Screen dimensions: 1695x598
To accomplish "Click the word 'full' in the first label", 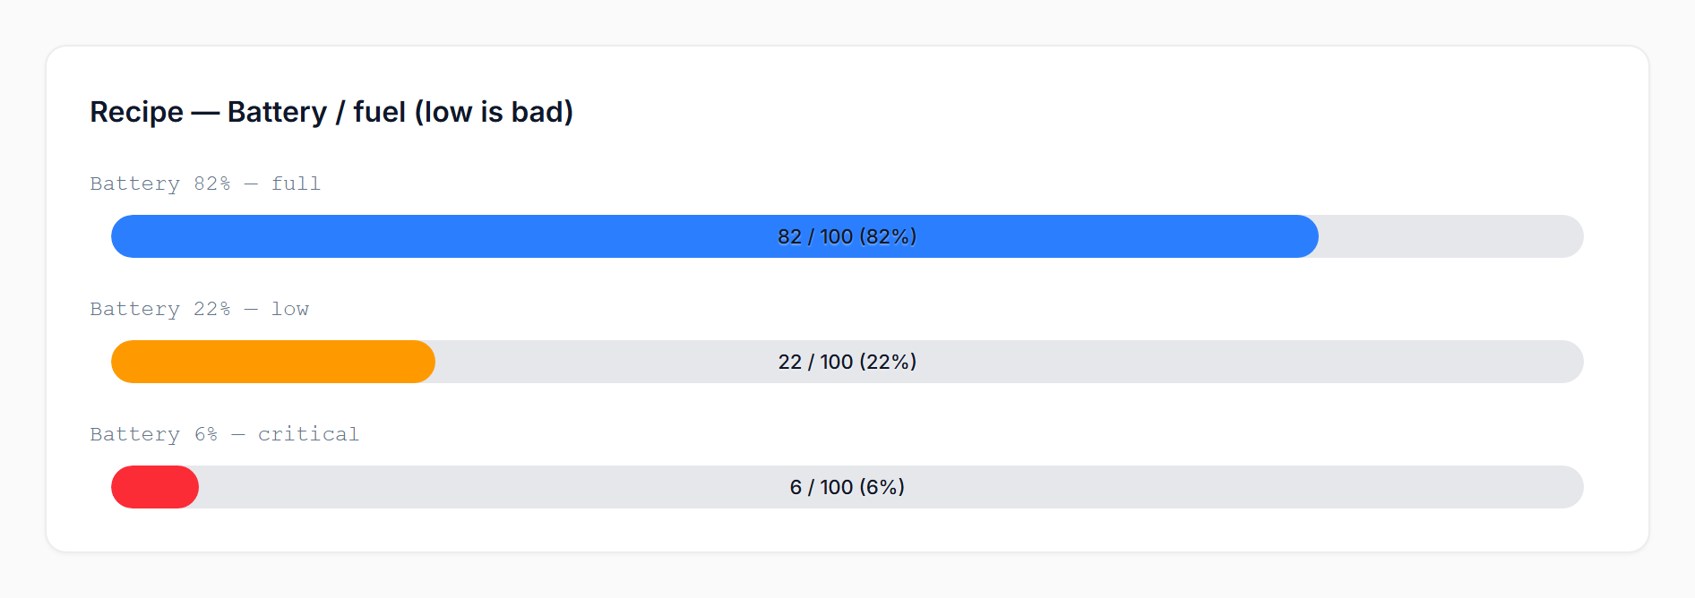I will point(296,184).
